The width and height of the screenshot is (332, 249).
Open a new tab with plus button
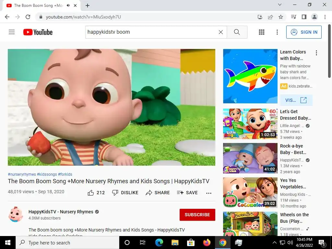click(88, 6)
